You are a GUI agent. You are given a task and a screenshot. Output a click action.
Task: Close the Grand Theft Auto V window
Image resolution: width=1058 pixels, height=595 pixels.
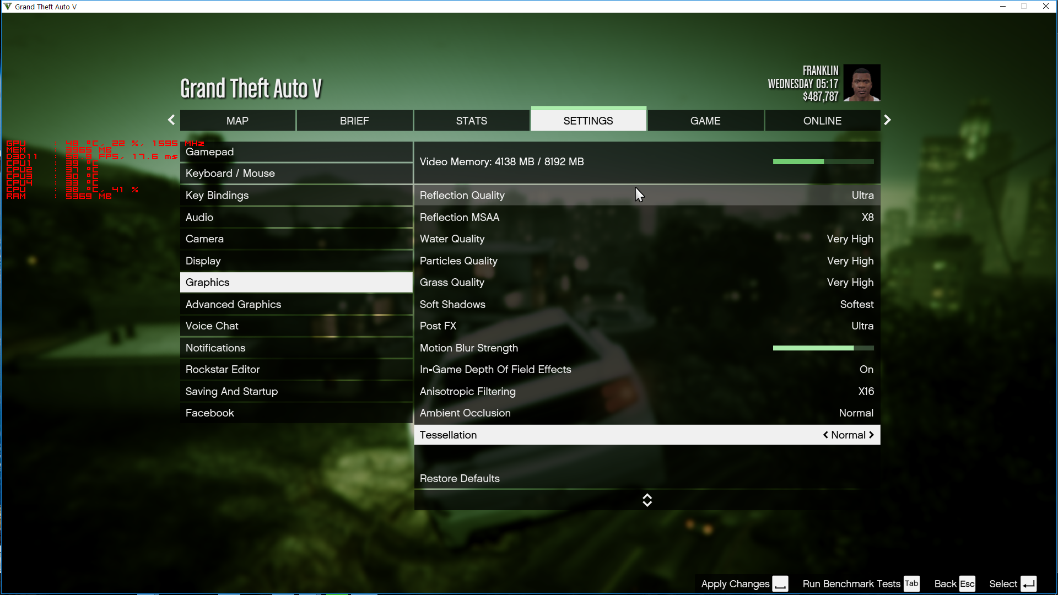click(1046, 7)
